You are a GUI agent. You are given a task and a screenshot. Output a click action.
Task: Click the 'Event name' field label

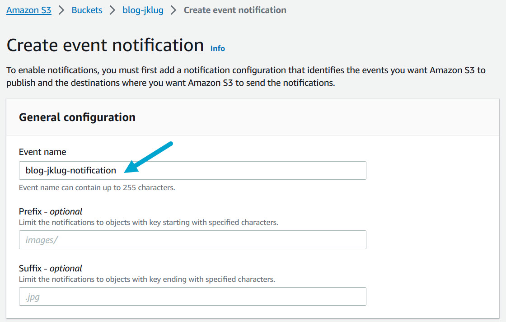[x=42, y=152]
